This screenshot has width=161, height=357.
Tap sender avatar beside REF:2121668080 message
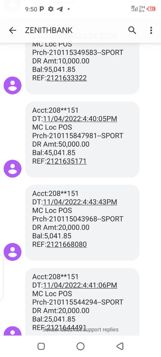point(13,252)
